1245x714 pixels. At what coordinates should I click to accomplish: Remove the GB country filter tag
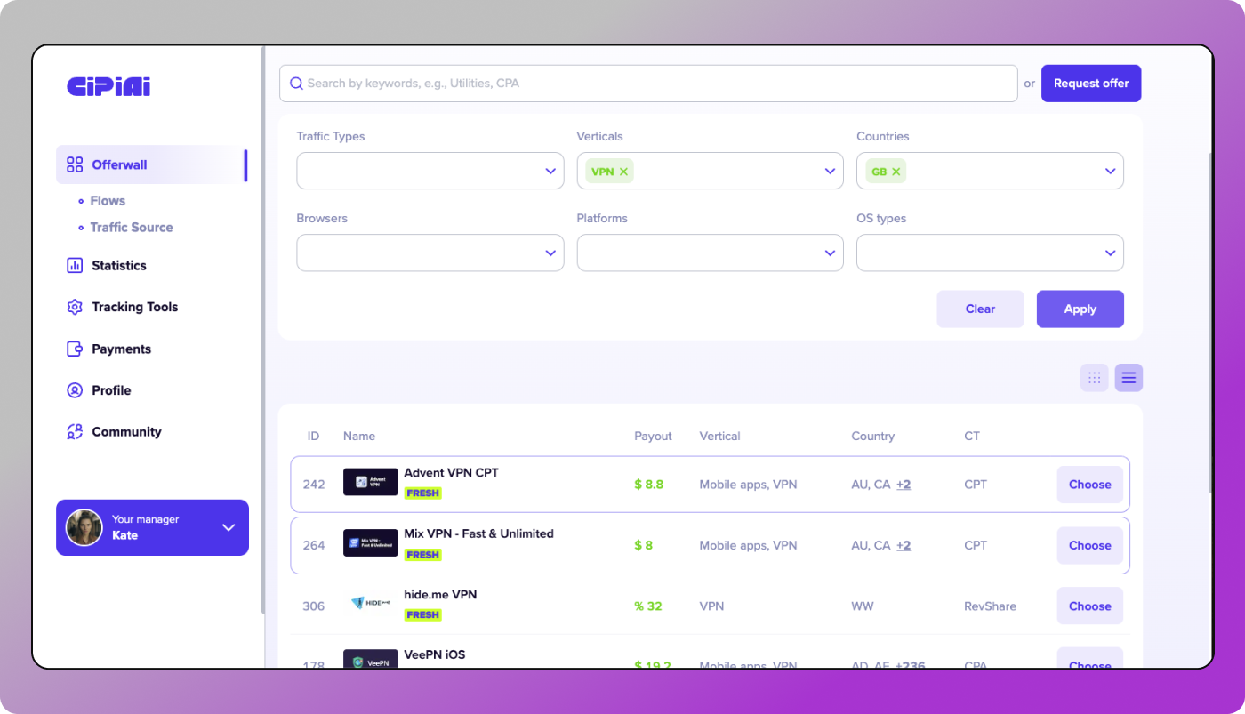click(896, 172)
